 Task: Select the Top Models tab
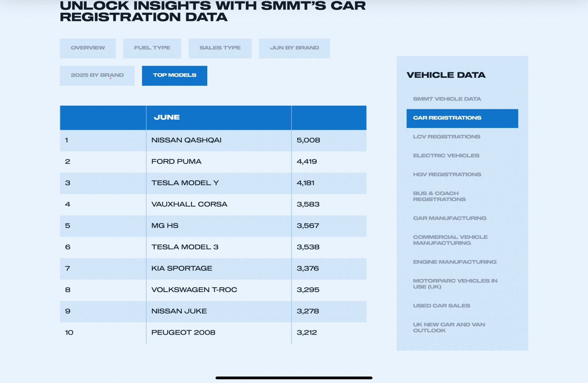pos(175,76)
